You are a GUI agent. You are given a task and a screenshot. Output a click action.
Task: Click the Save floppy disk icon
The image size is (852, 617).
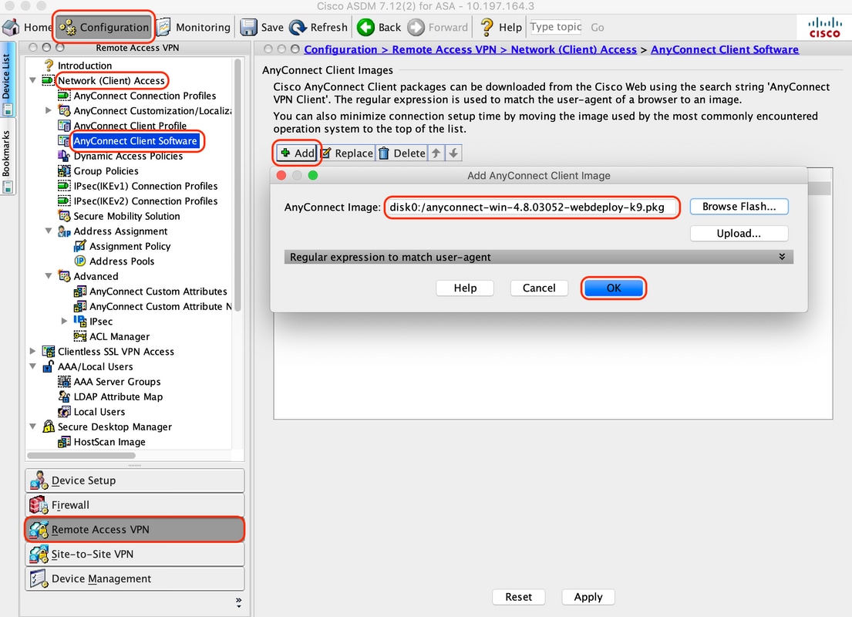[248, 27]
